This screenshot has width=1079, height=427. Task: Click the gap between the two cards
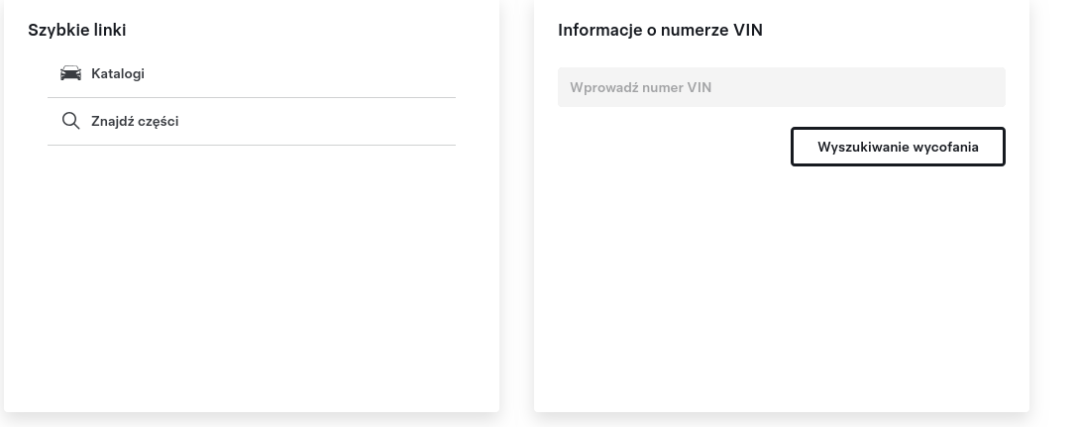pyautogui.click(x=516, y=206)
